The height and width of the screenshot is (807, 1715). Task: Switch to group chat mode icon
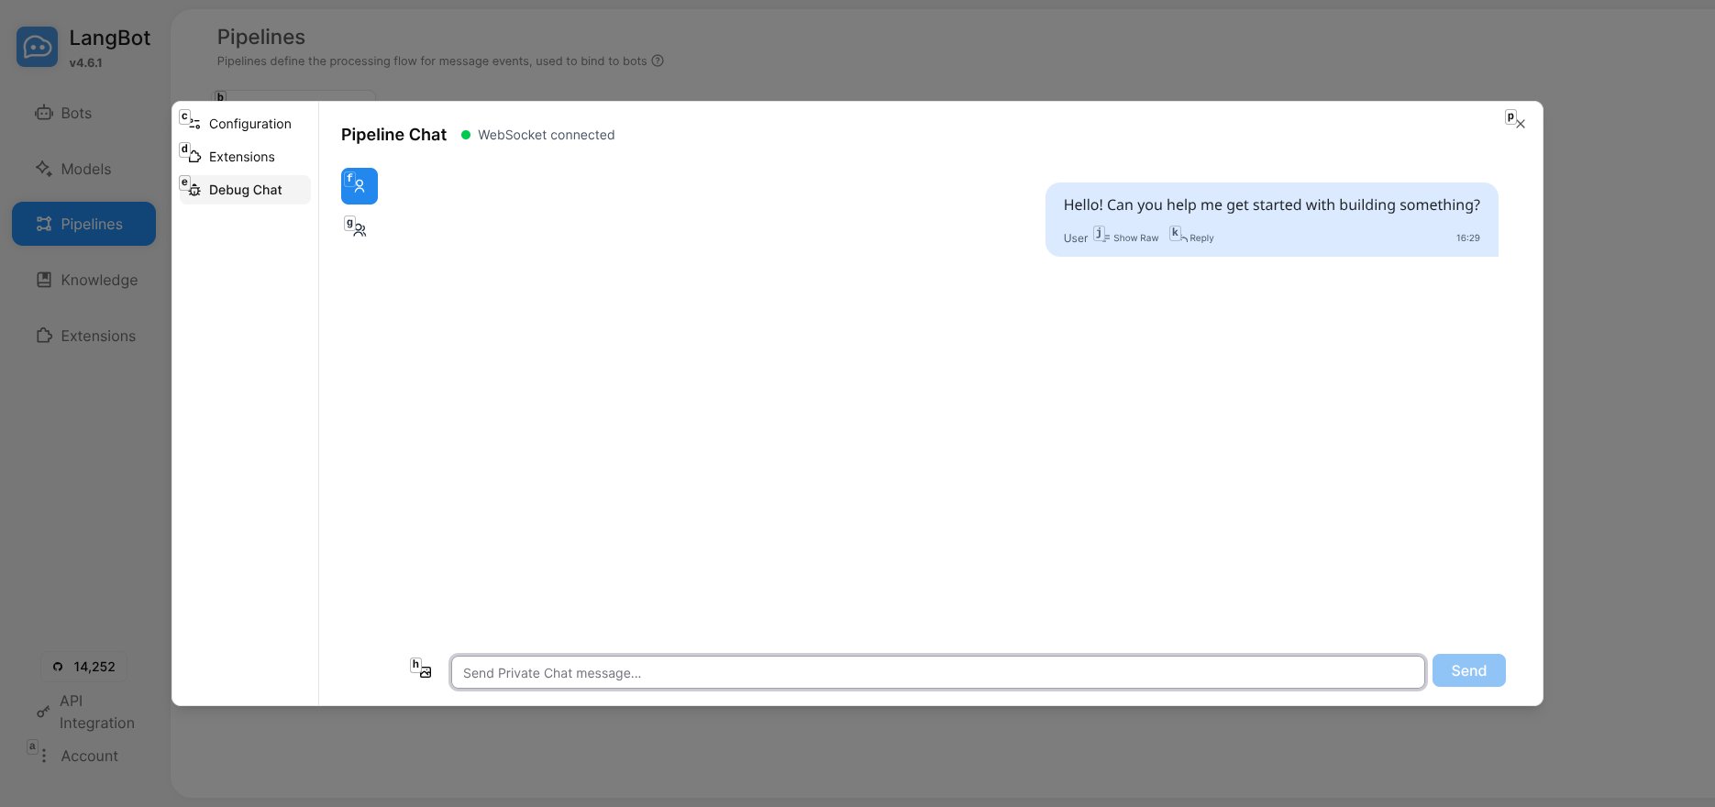tap(360, 229)
